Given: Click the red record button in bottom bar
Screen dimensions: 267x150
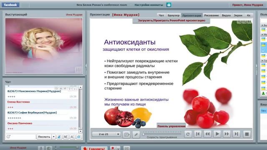Looking at the screenshot, I should (x=112, y=148).
